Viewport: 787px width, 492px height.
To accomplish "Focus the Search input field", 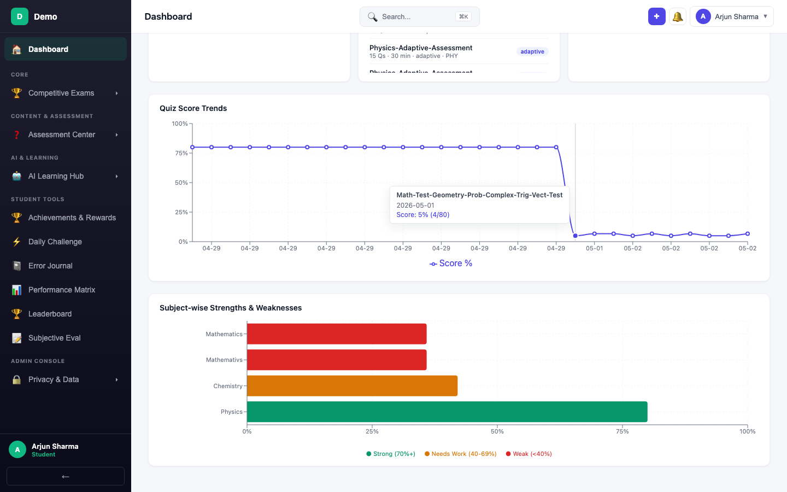I will (x=420, y=16).
